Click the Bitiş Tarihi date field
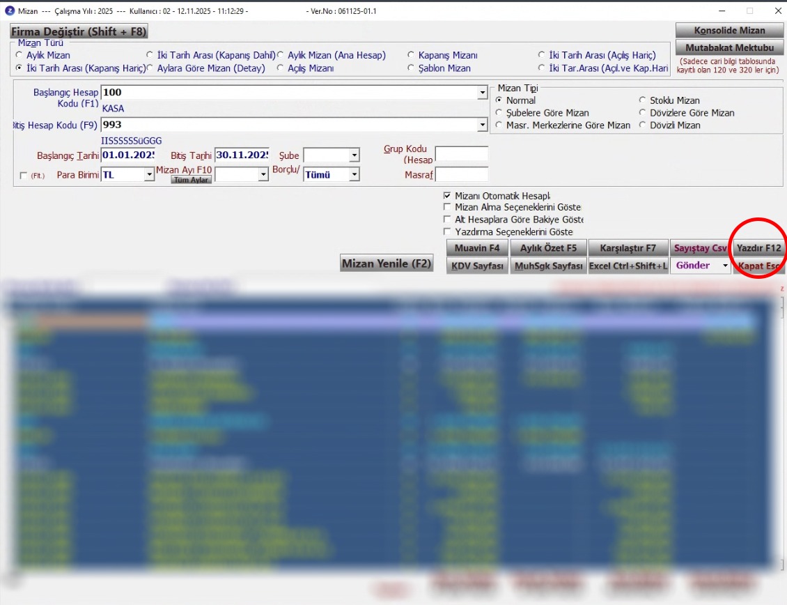The width and height of the screenshot is (787, 605). pos(242,155)
